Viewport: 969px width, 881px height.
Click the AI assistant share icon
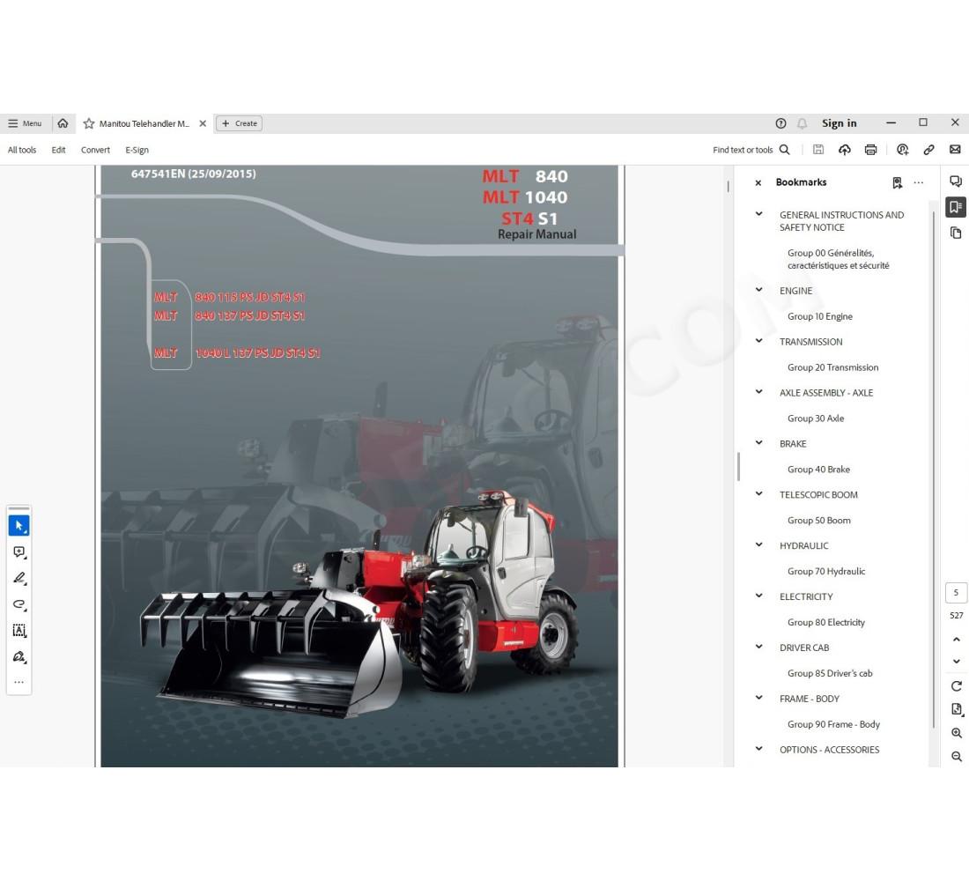(x=903, y=150)
